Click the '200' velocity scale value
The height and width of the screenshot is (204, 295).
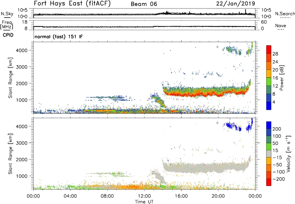tap(277, 129)
